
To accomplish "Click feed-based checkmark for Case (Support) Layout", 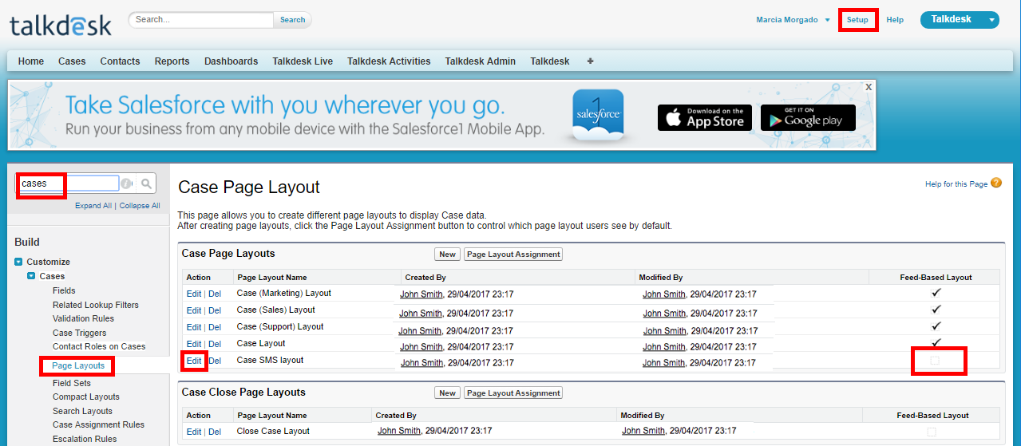I will click(x=936, y=326).
